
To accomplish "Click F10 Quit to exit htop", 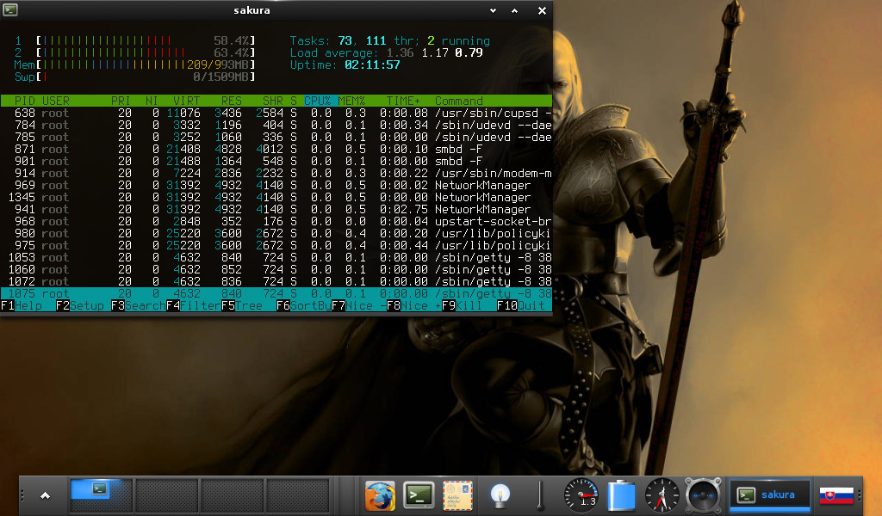I will click(x=521, y=305).
